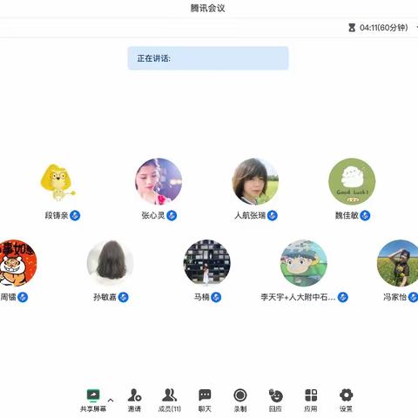418x418 pixels.
Task: Select 李天宇's cartoon boy avatar
Action: click(304, 263)
